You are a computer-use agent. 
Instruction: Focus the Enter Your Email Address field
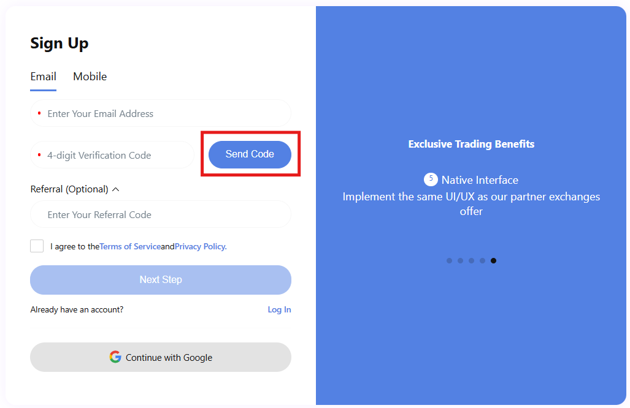point(161,113)
